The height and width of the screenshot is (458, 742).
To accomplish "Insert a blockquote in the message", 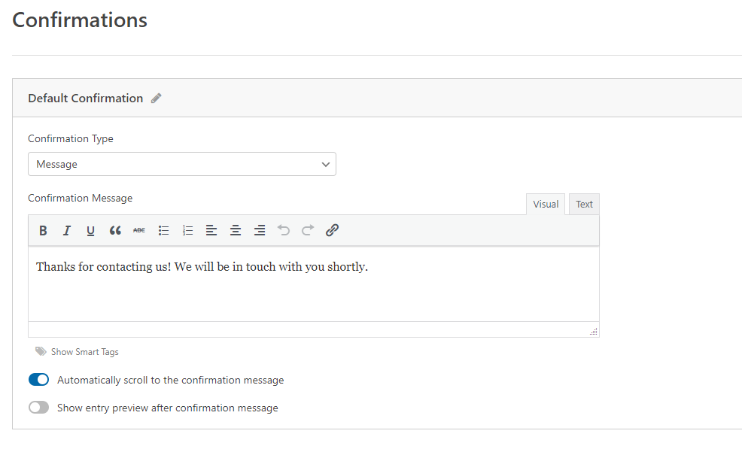I will tap(115, 231).
